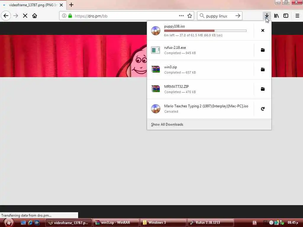The image size is (303, 227).
Task: Click the puppy108.iso download progress bar
Action: click(205, 31)
